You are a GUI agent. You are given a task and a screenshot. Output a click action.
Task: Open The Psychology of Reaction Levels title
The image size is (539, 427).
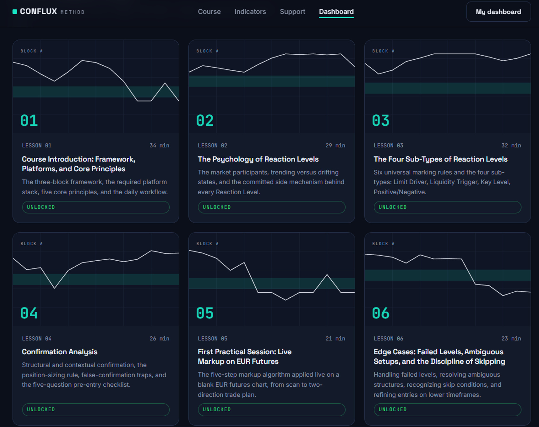258,159
